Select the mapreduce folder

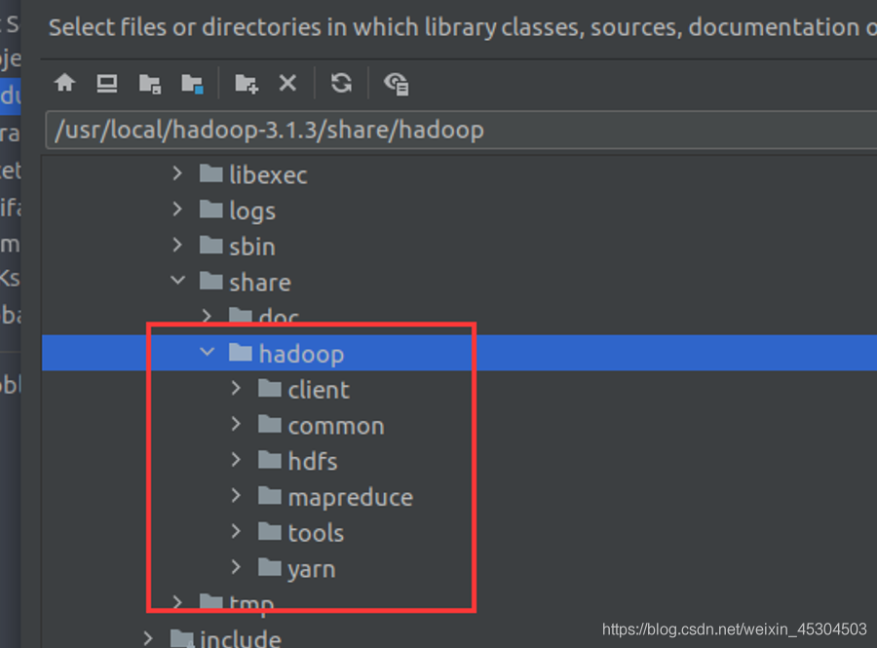coord(459,497)
